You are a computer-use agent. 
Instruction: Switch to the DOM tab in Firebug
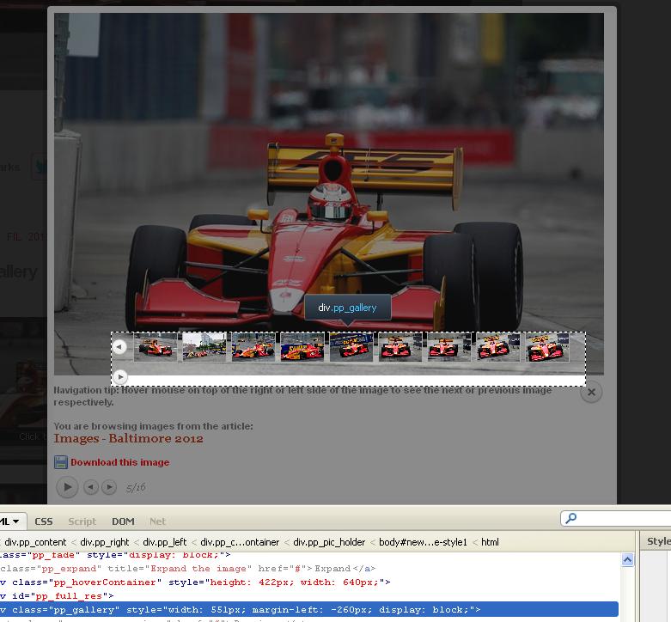click(x=123, y=521)
